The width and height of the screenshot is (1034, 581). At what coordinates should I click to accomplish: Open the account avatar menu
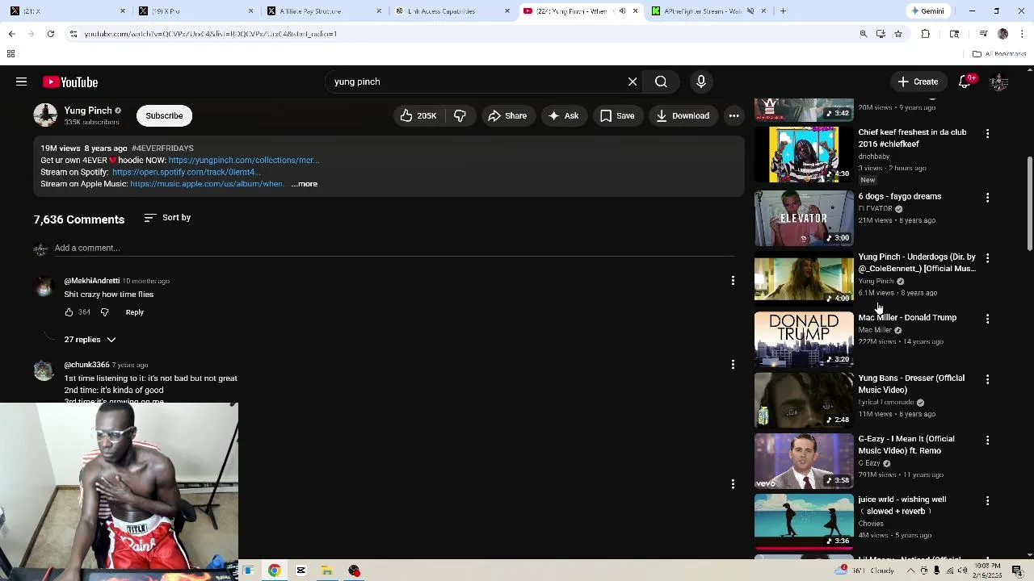pos(1000,82)
